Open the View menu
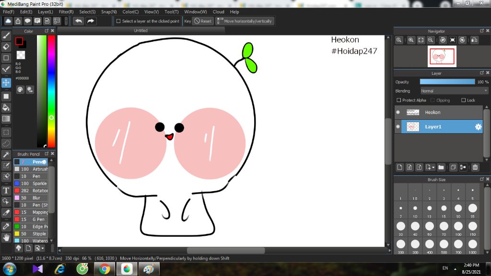This screenshot has height=276, width=491. tap(152, 11)
